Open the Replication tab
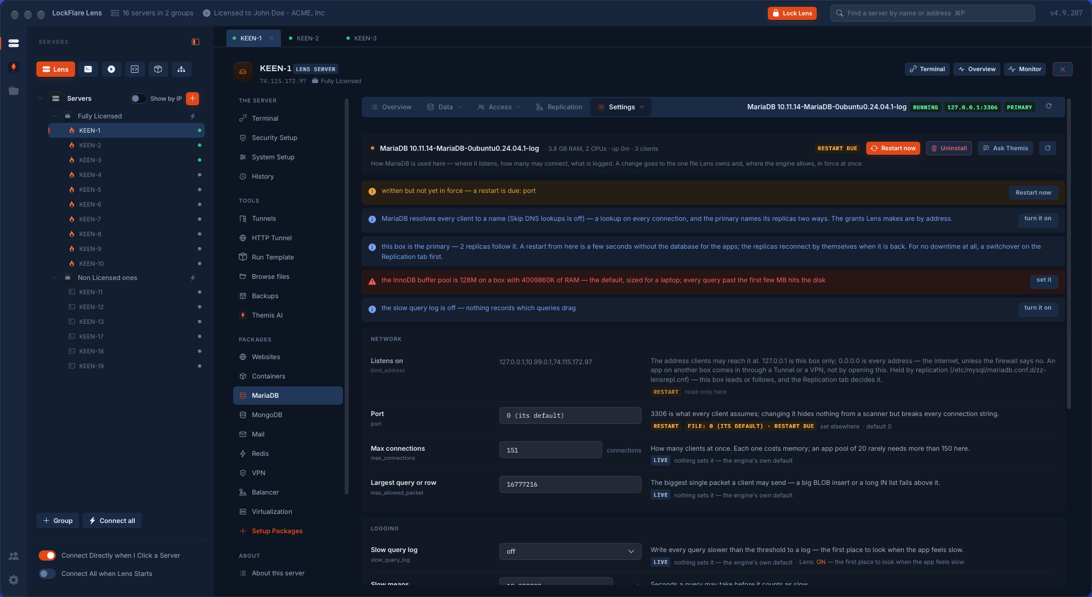This screenshot has height=597, width=1092. click(559, 107)
